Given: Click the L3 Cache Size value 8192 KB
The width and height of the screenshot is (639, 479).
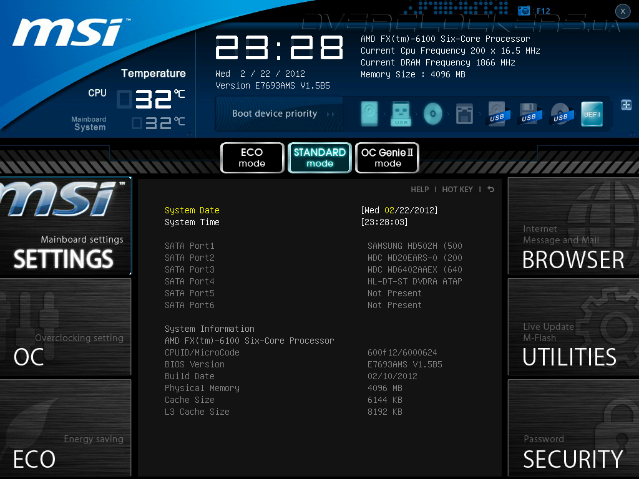Looking at the screenshot, I should 384,412.
